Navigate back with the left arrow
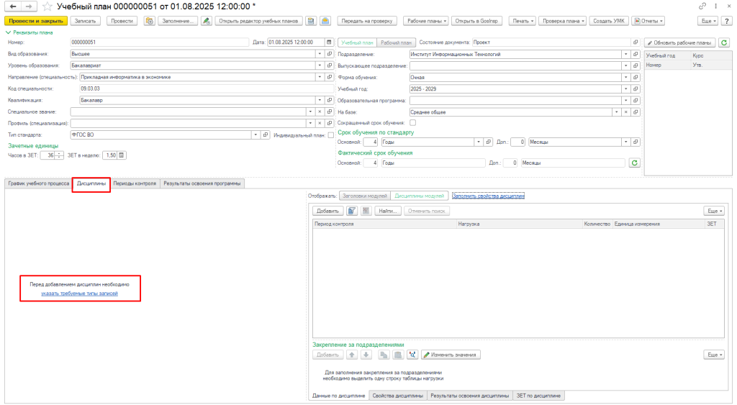This screenshot has width=737, height=405. (x=12, y=6)
